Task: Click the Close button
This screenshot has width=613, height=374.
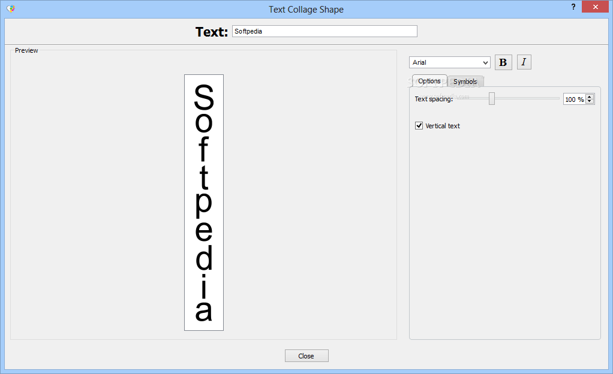Action: click(x=306, y=355)
